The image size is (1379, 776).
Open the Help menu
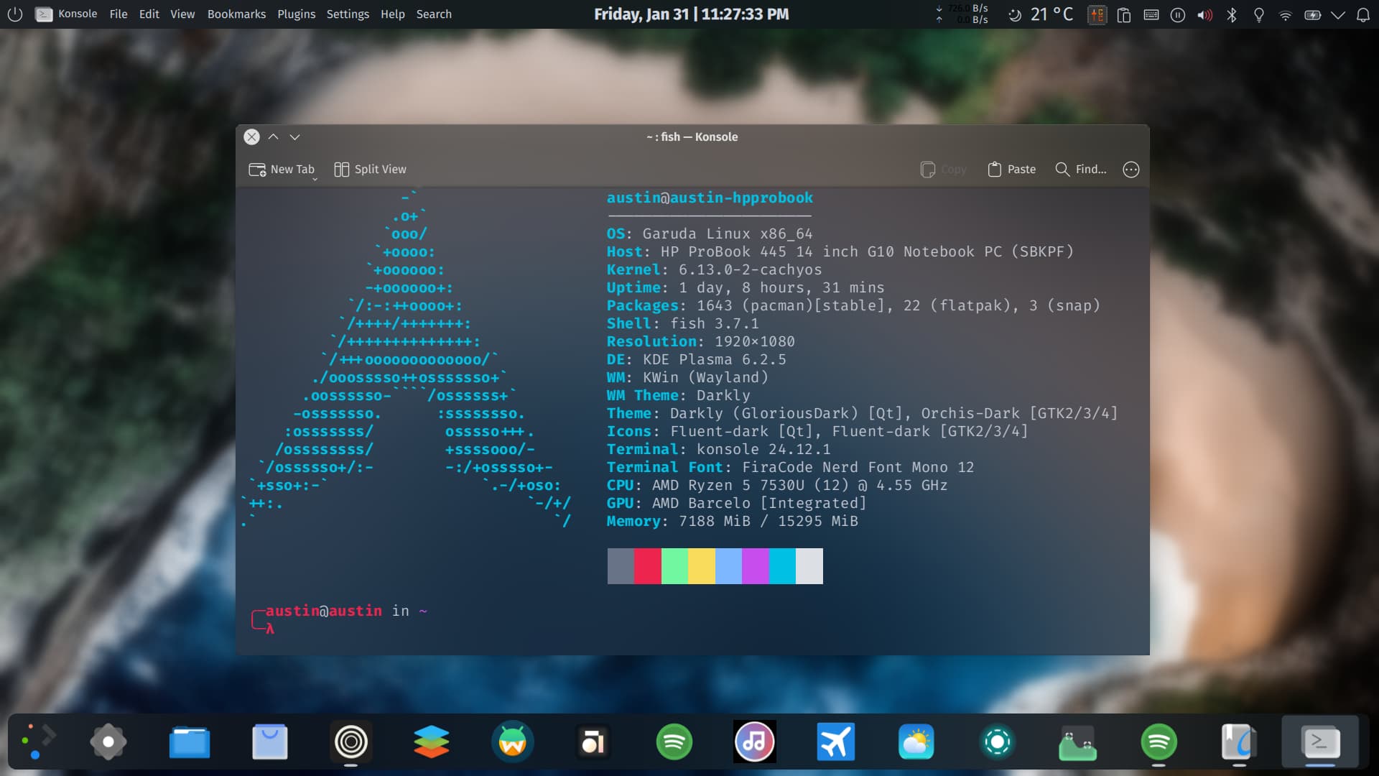click(x=392, y=14)
